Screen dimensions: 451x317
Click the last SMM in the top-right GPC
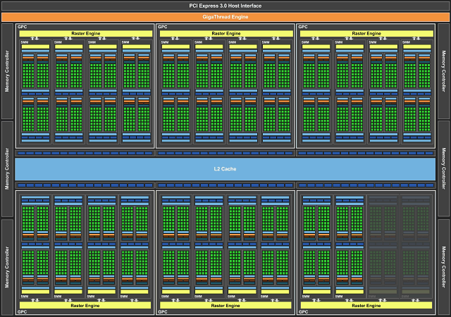416,92
